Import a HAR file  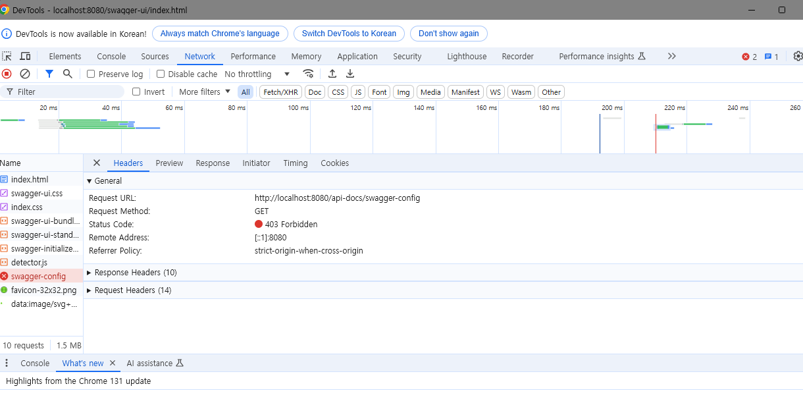332,74
